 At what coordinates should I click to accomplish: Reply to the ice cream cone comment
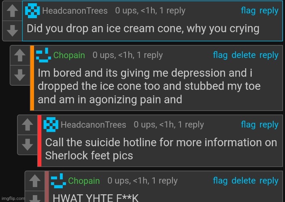(269, 11)
